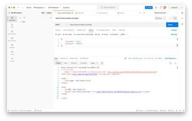Switch to the Test Results response tab

tap(84, 58)
